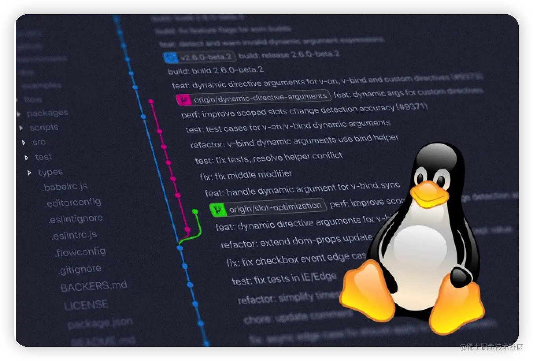Select the scripts folder name
The width and height of the screenshot is (533, 361).
[x=44, y=128]
